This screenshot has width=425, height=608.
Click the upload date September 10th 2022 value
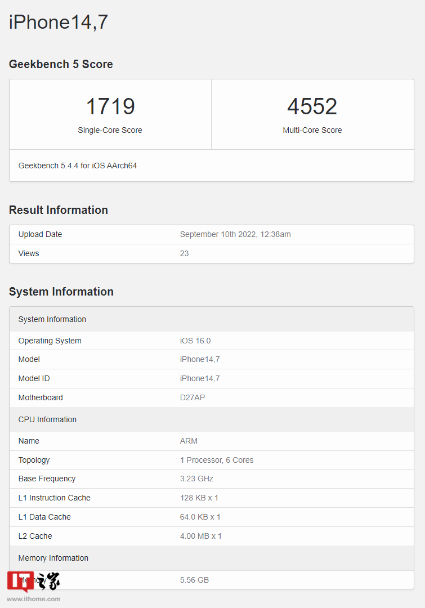(235, 234)
